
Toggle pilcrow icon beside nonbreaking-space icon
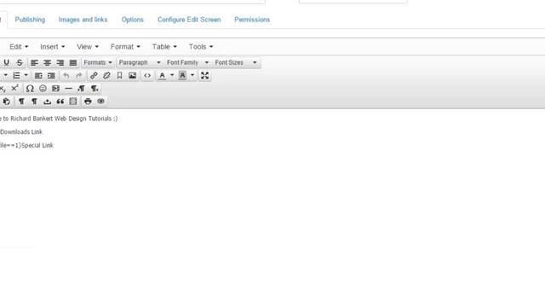point(34,101)
